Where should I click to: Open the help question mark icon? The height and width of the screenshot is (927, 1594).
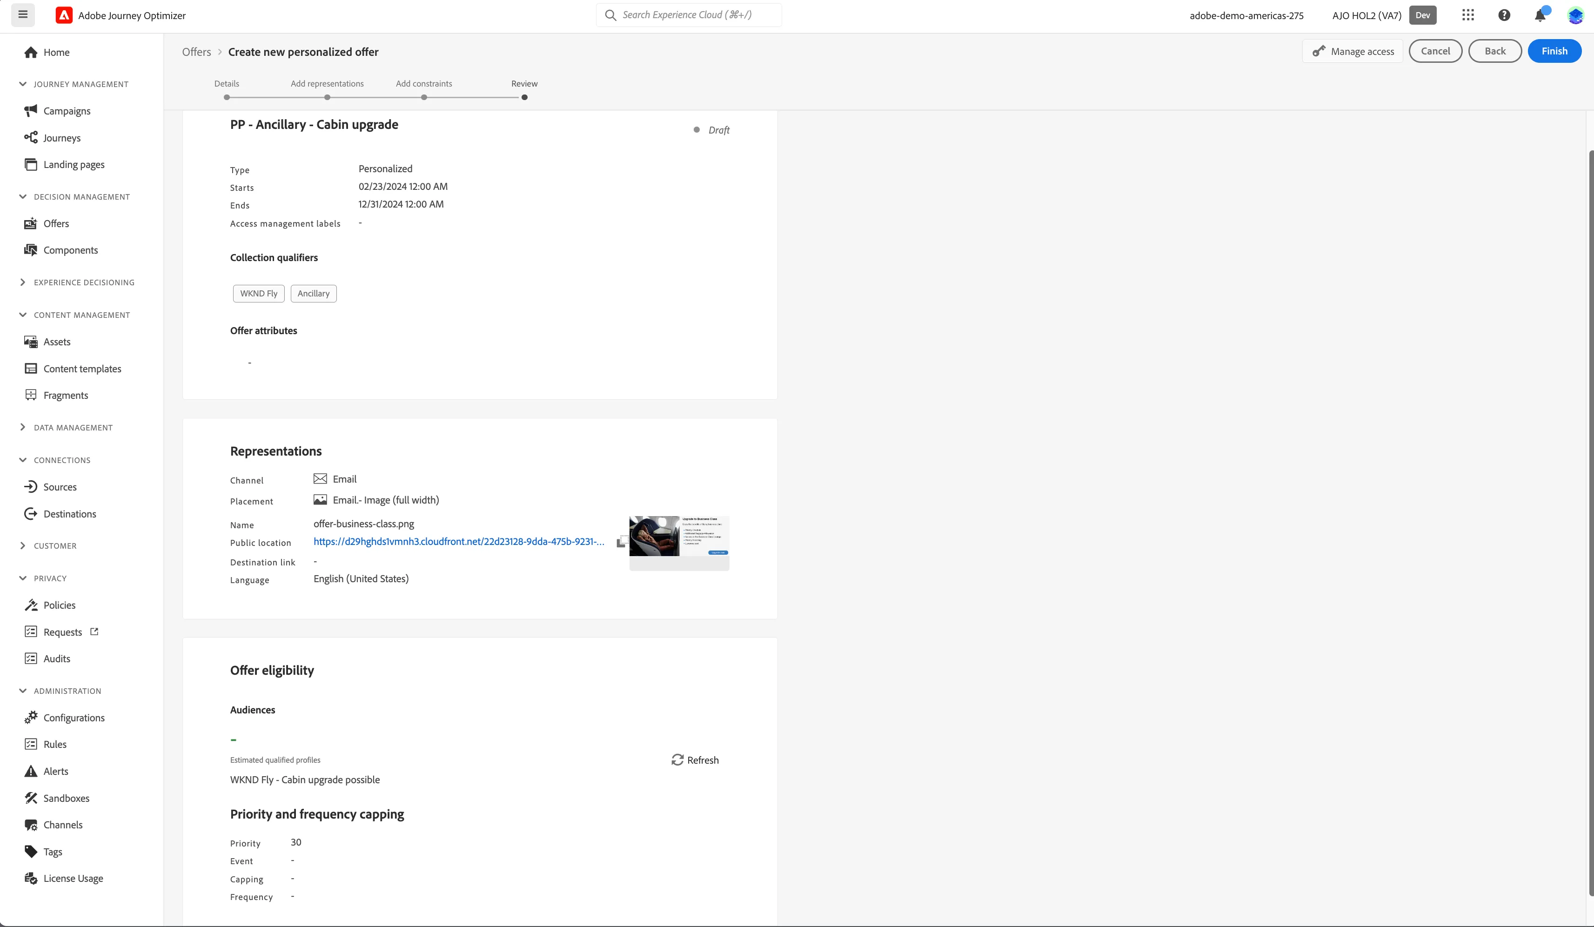pyautogui.click(x=1504, y=15)
